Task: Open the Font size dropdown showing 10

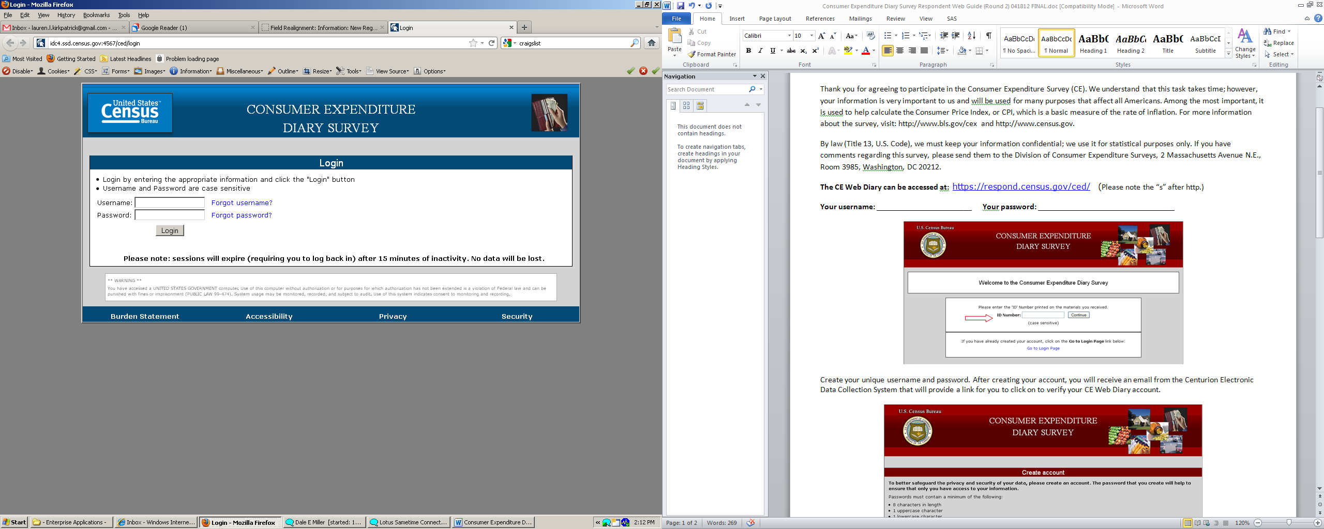Action: (x=811, y=36)
